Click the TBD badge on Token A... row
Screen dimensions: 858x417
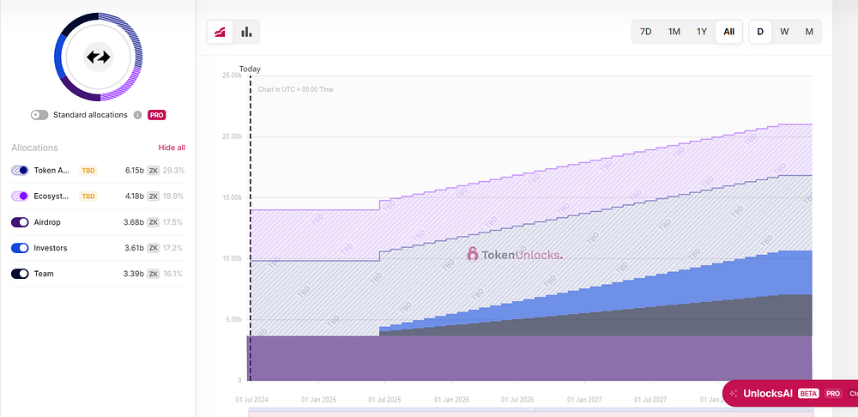pyautogui.click(x=88, y=171)
